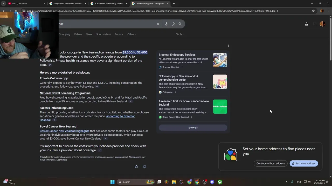Image resolution: width=332 pixels, height=186 pixels.
Task: Open more options for Braemar Hospital source
Action: [182, 67]
